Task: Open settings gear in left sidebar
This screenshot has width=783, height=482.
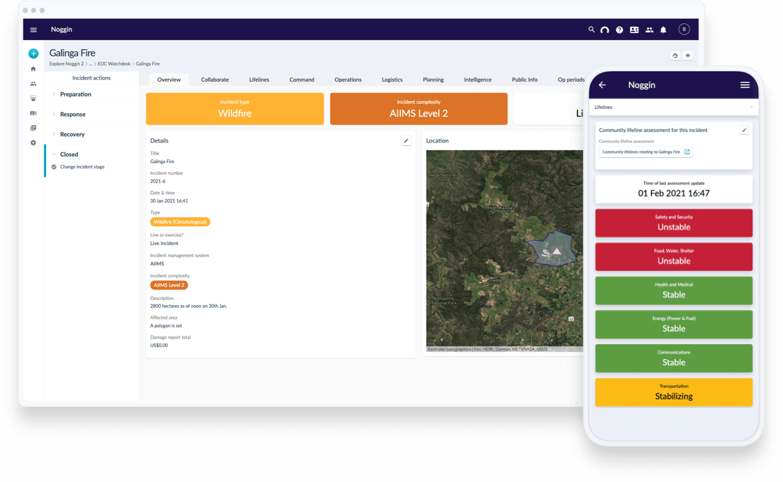Action: pyautogui.click(x=33, y=143)
